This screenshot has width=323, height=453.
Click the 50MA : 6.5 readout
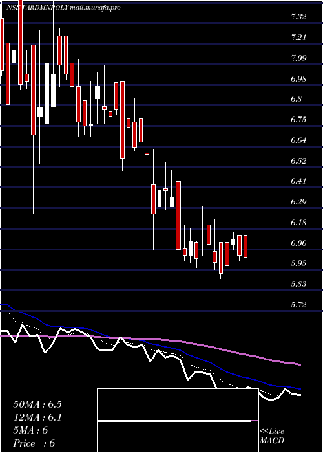[37, 404]
